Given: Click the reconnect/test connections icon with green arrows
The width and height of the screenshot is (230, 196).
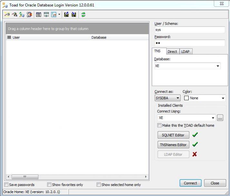Looking at the screenshot, I should pyautogui.click(x=22, y=14).
